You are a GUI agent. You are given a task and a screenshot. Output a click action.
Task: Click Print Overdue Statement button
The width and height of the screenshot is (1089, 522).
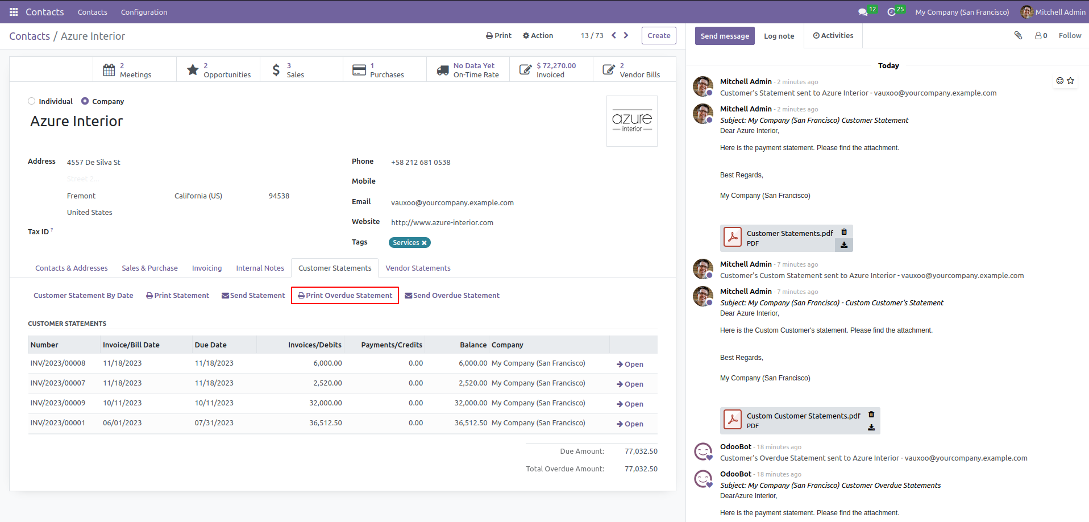pos(345,295)
